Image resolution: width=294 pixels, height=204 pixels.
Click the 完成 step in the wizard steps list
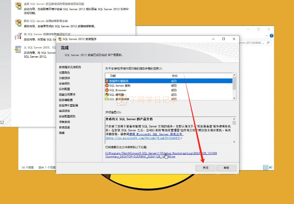pyautogui.click(x=62, y=133)
